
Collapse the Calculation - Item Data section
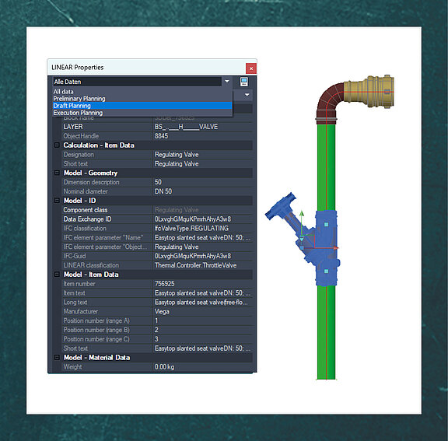[x=57, y=145]
